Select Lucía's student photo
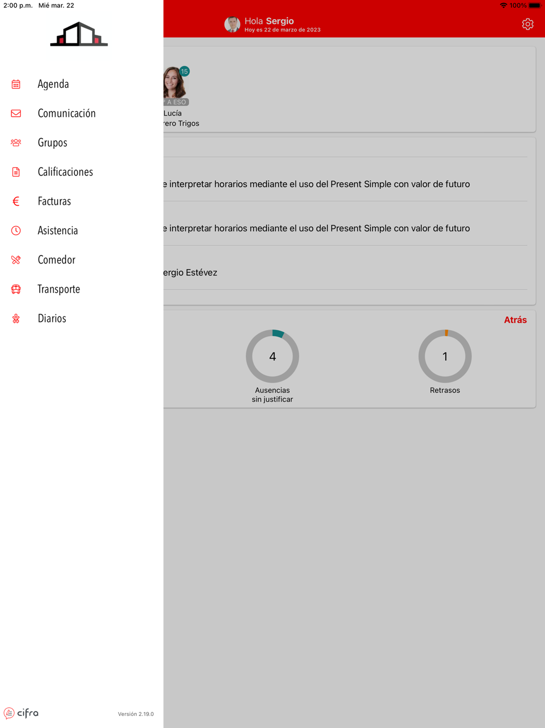The image size is (545, 728). click(x=174, y=83)
